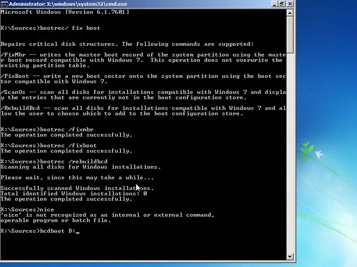
Task: Click the 'Repairs critical disk structures' line
Action: click(127, 44)
